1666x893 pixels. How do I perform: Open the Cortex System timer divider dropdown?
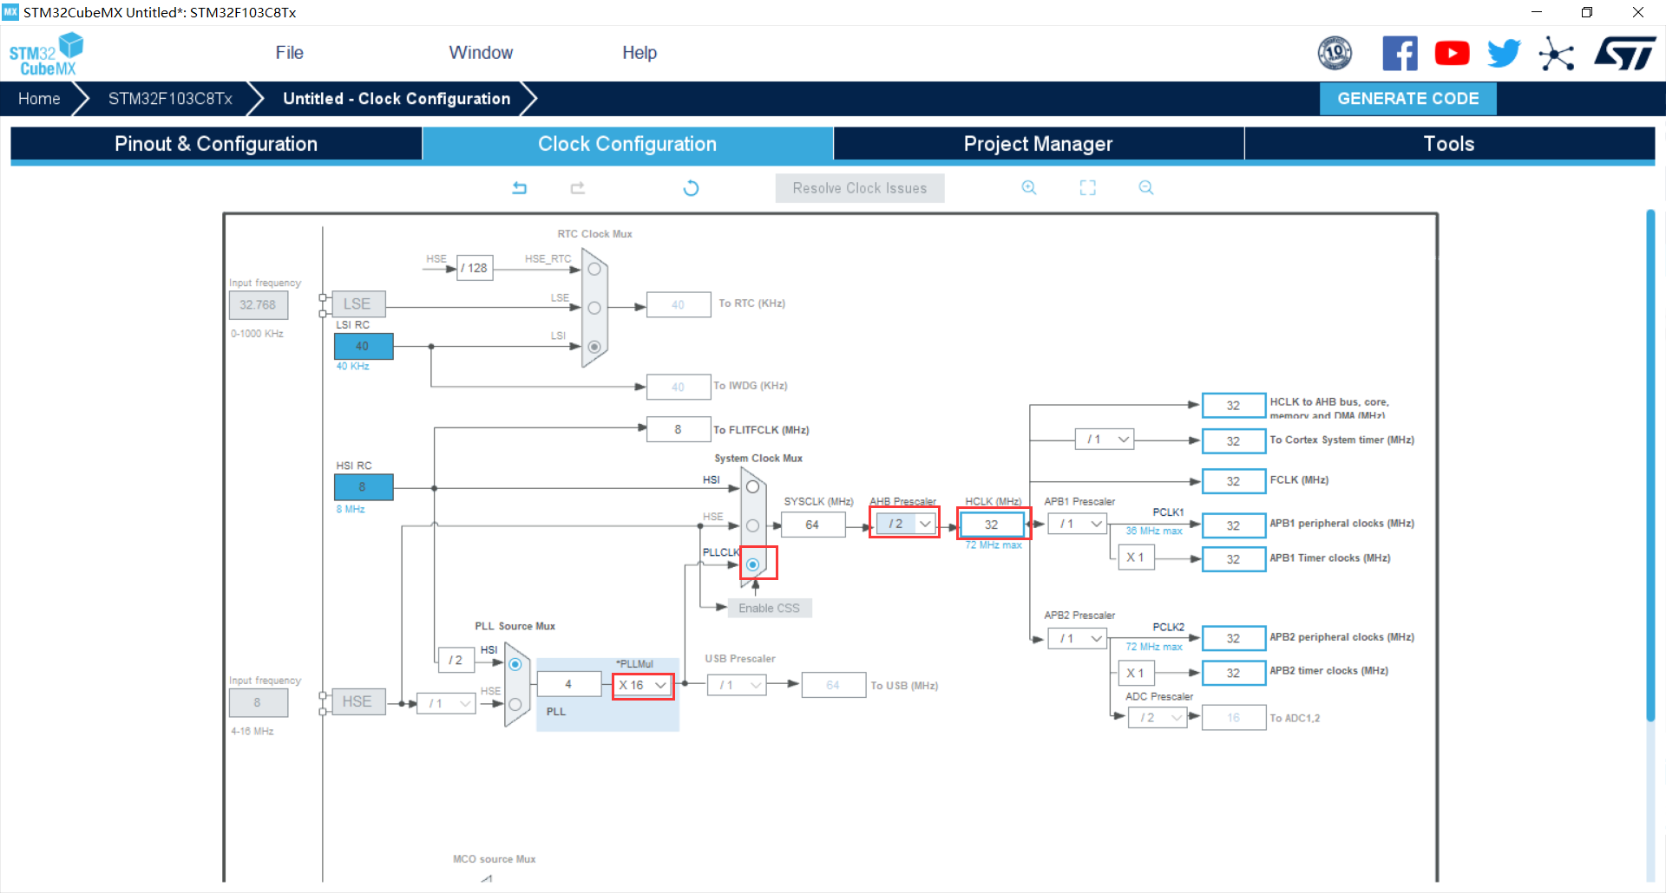point(1105,440)
